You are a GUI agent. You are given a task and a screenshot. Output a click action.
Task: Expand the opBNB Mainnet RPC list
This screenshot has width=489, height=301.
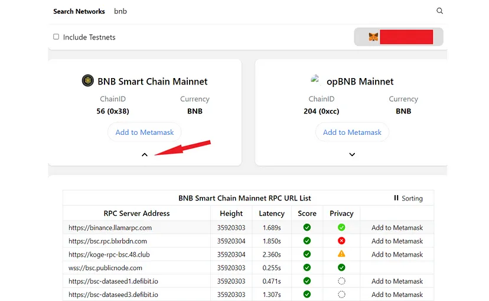coord(352,154)
